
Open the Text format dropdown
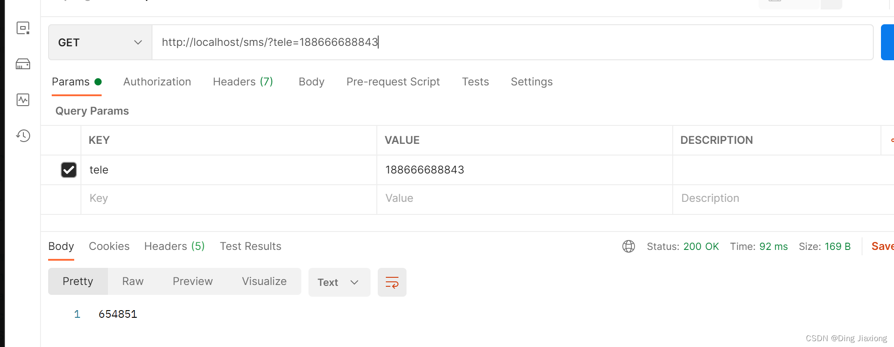click(x=340, y=282)
